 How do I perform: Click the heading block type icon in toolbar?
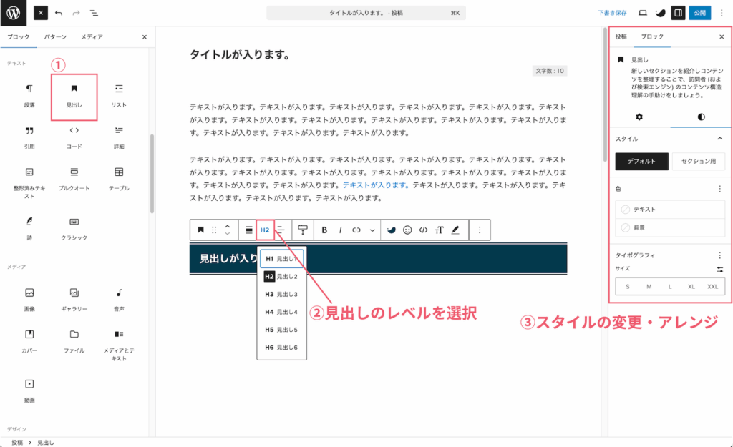tap(200, 230)
